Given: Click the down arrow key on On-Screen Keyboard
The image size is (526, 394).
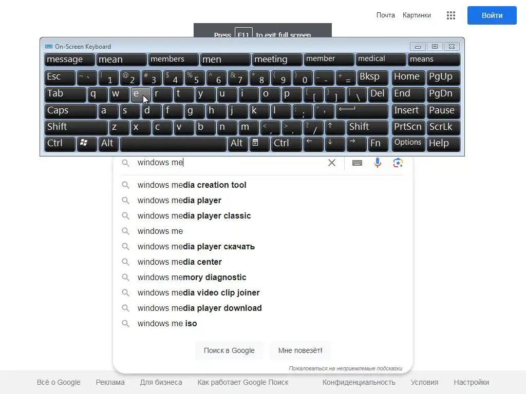Looking at the screenshot, I should point(335,144).
